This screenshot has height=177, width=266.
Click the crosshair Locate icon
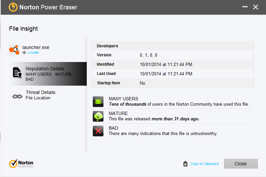[x=24, y=53]
